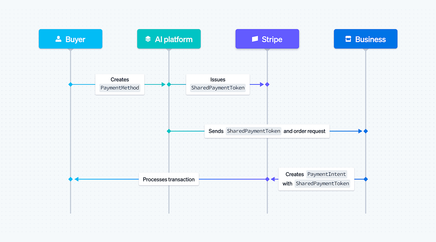This screenshot has width=436, height=242.
Task: Click the layers icon on the AI platform node
Action: pos(148,39)
